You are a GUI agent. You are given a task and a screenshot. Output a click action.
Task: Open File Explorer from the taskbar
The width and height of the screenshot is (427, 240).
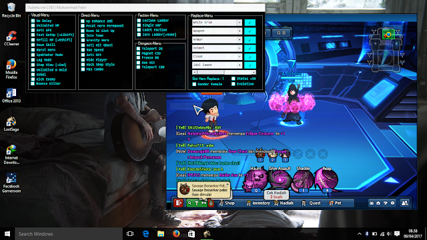point(161,234)
